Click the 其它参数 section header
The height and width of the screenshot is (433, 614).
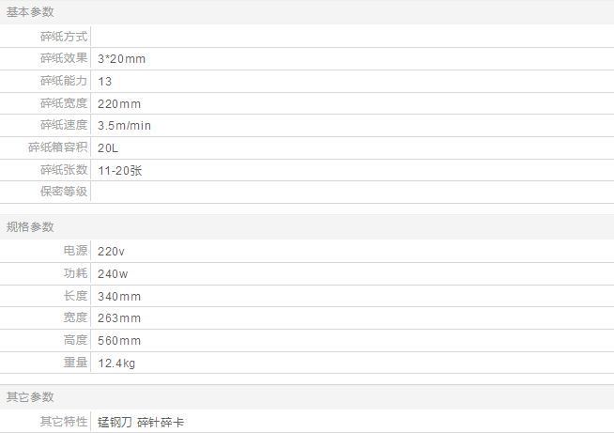30,397
